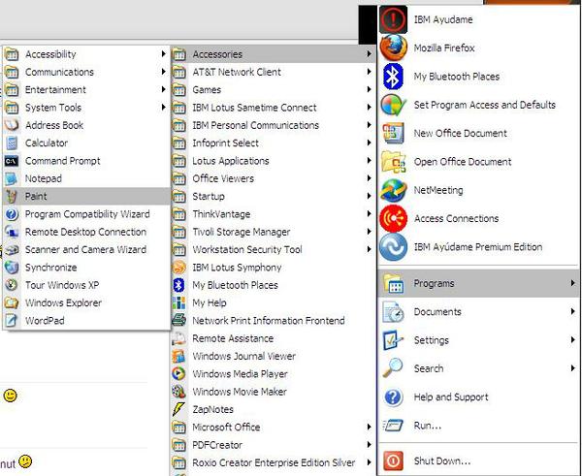
Task: Click the Search magnifying glass icon
Action: click(393, 368)
